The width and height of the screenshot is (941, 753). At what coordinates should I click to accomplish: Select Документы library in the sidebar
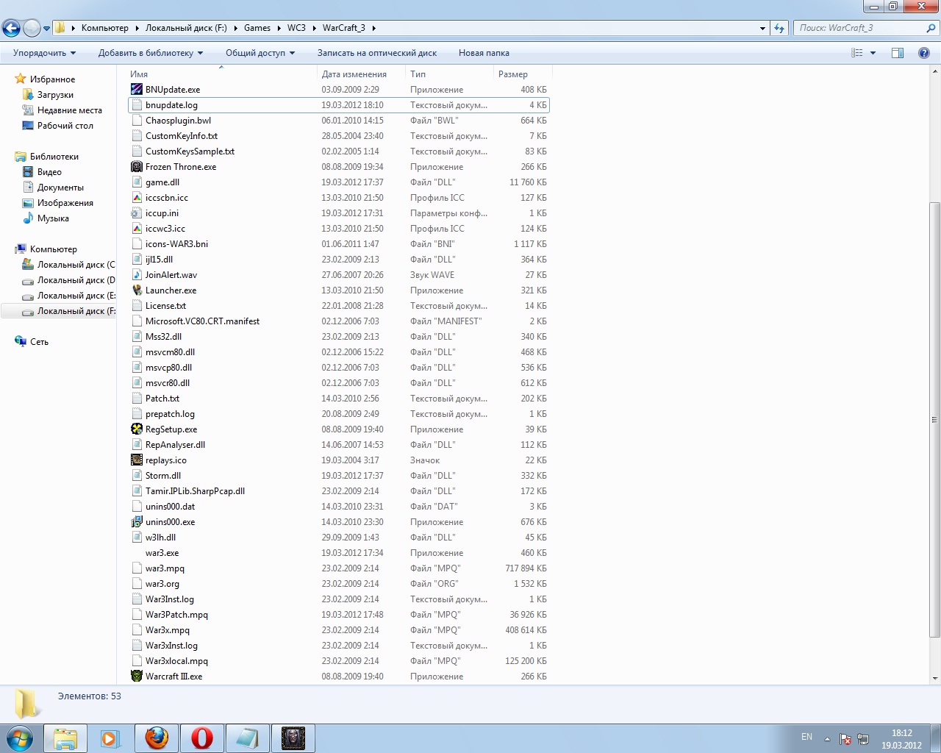pyautogui.click(x=60, y=188)
